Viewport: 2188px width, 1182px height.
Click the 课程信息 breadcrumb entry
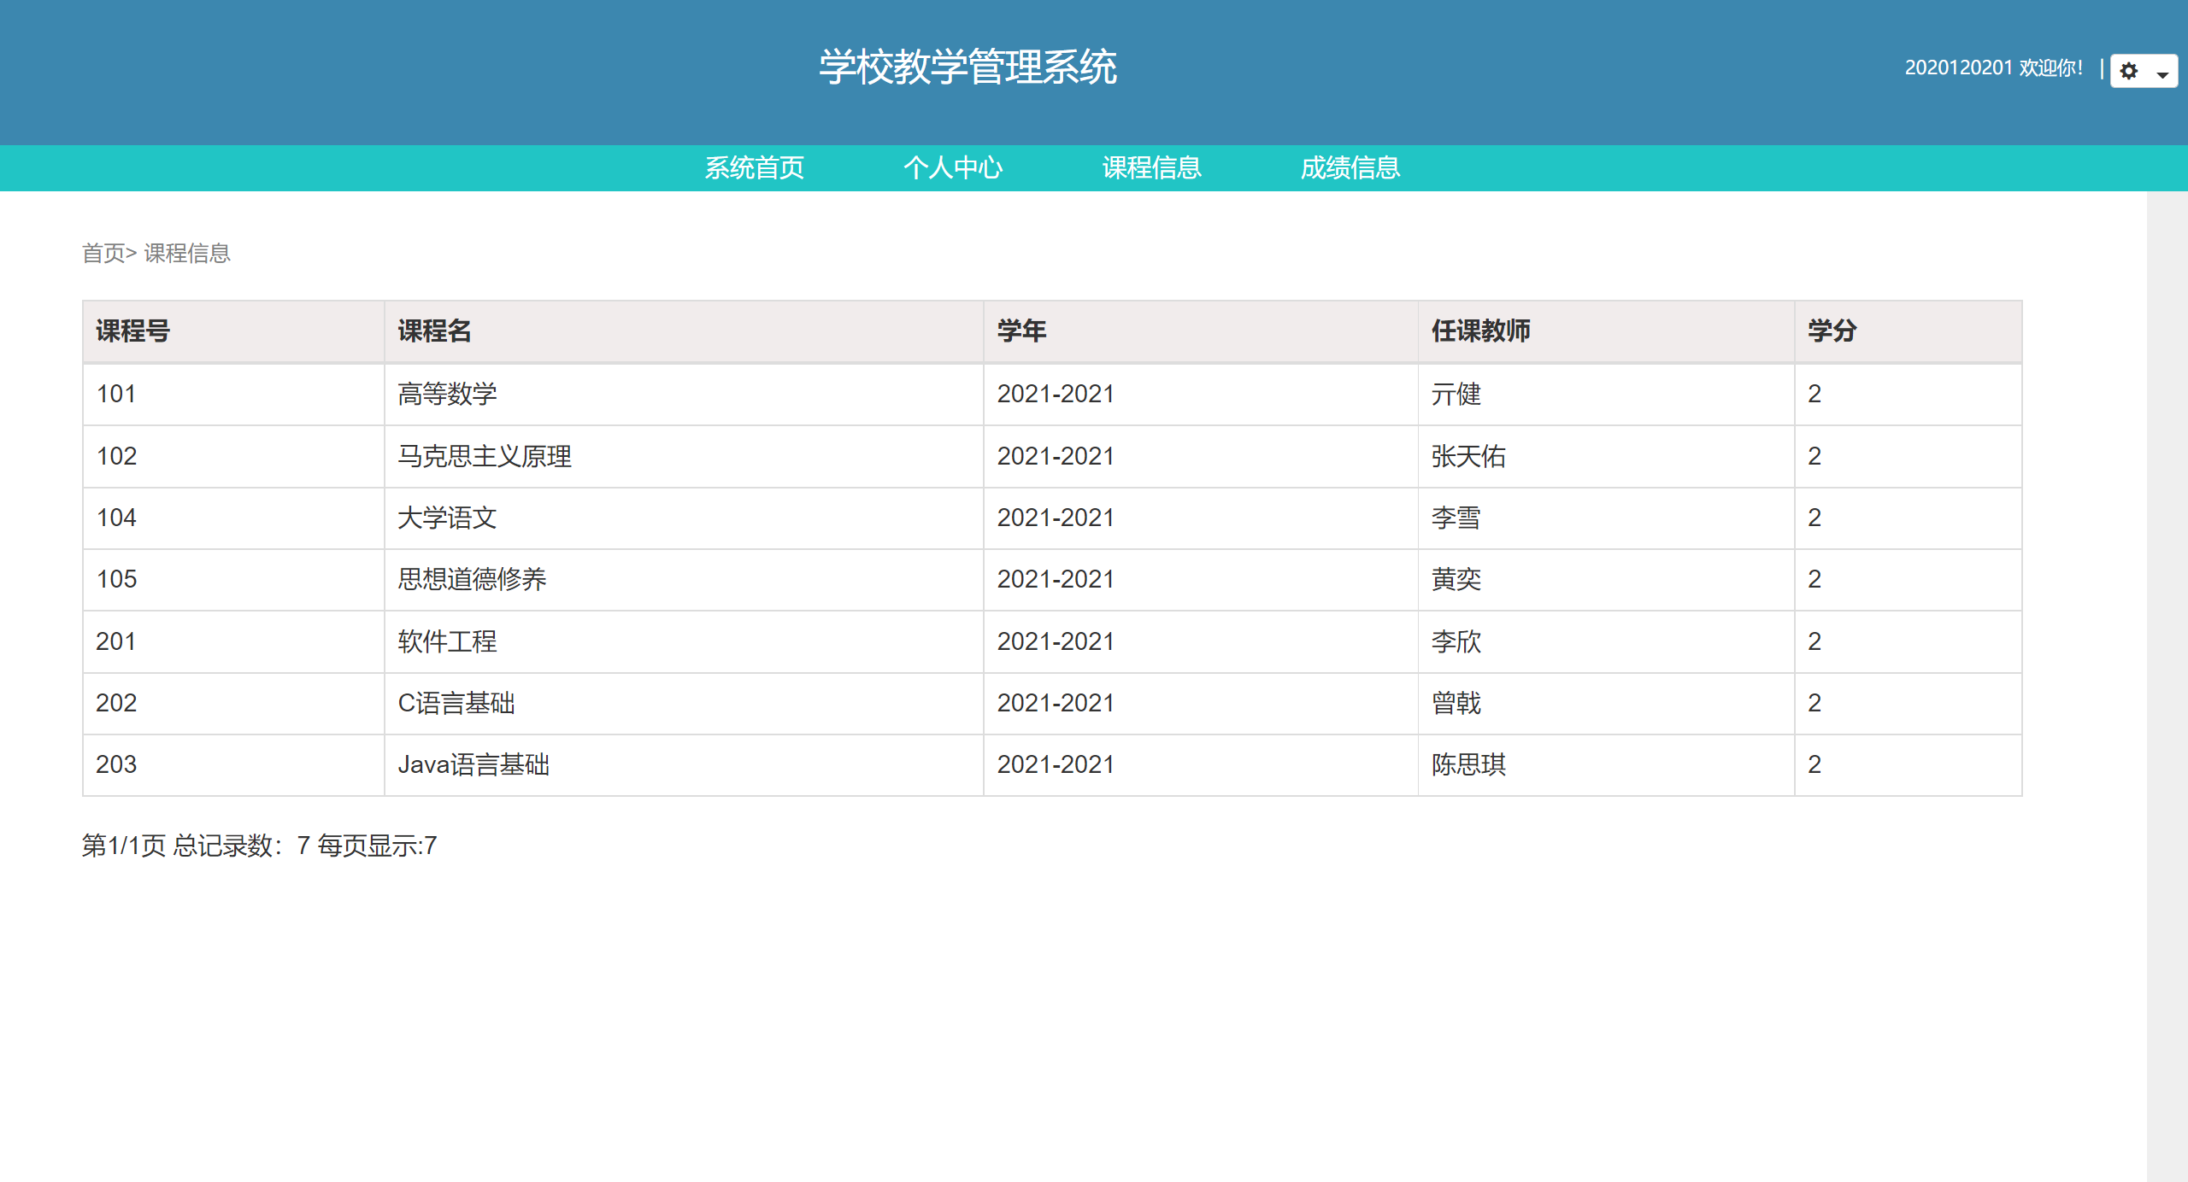point(187,253)
